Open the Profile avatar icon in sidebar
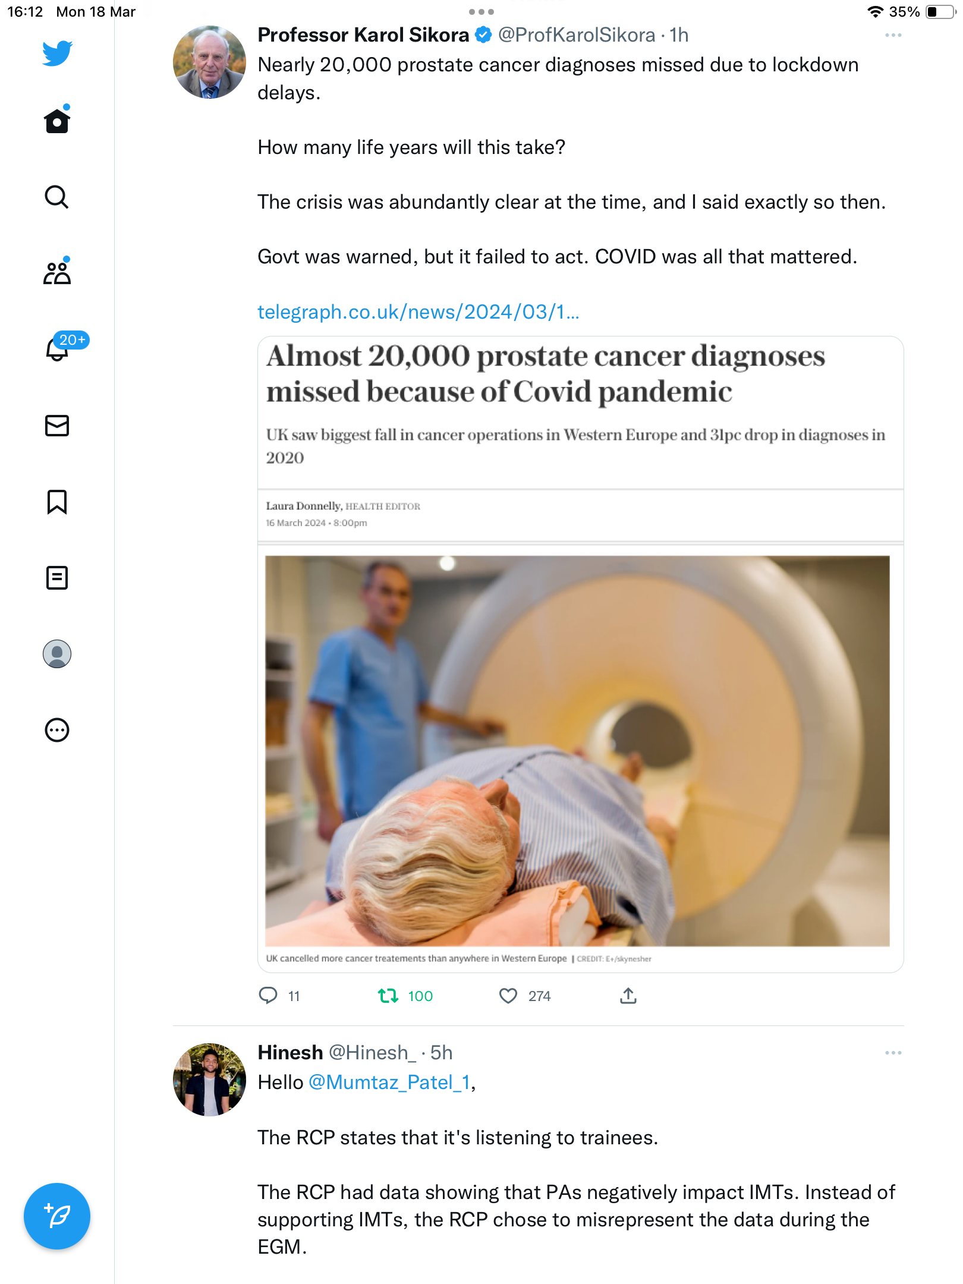 (57, 653)
